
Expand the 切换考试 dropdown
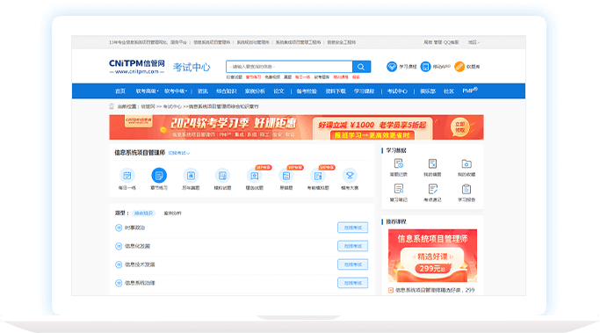(x=179, y=153)
